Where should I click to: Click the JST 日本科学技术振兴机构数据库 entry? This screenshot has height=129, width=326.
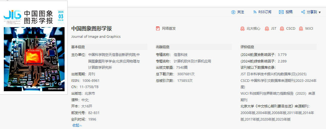(x=273, y=74)
